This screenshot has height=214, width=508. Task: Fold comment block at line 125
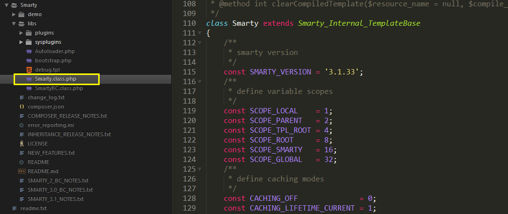point(200,169)
